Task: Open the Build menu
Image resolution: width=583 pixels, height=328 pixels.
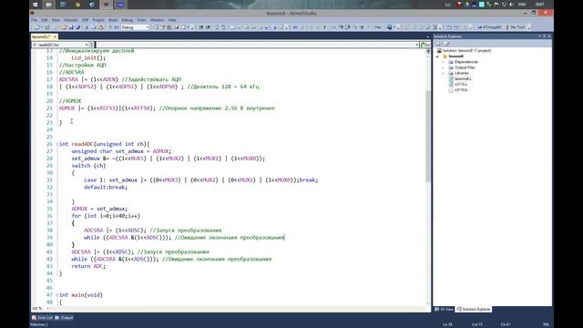Action: (113, 20)
